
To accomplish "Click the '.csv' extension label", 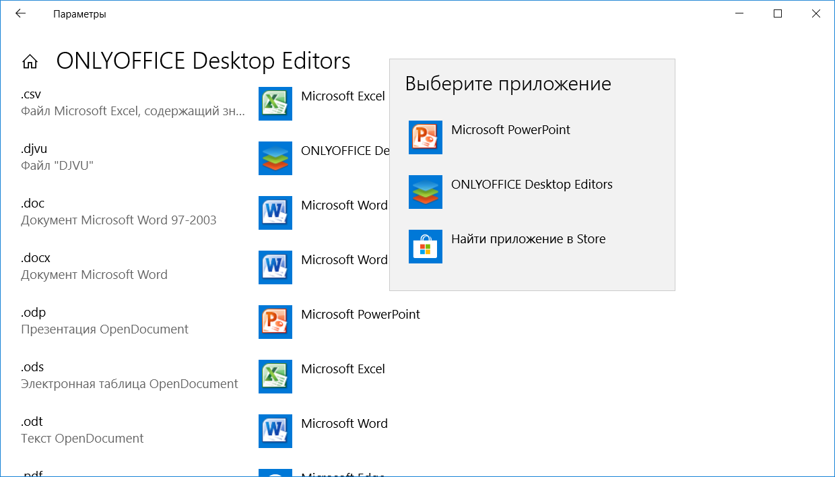I will [x=31, y=94].
